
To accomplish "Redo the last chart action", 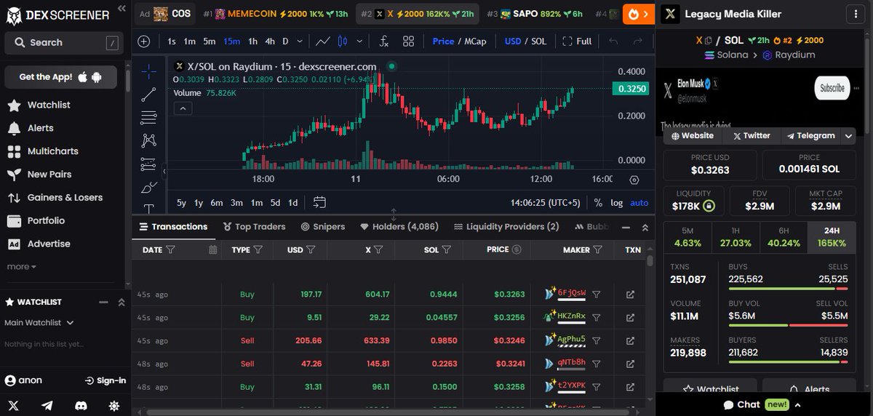I will [637, 41].
